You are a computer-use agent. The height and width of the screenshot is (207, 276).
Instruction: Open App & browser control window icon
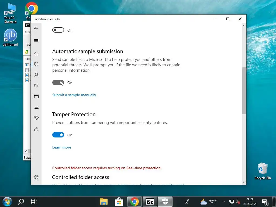[x=36, y=96]
